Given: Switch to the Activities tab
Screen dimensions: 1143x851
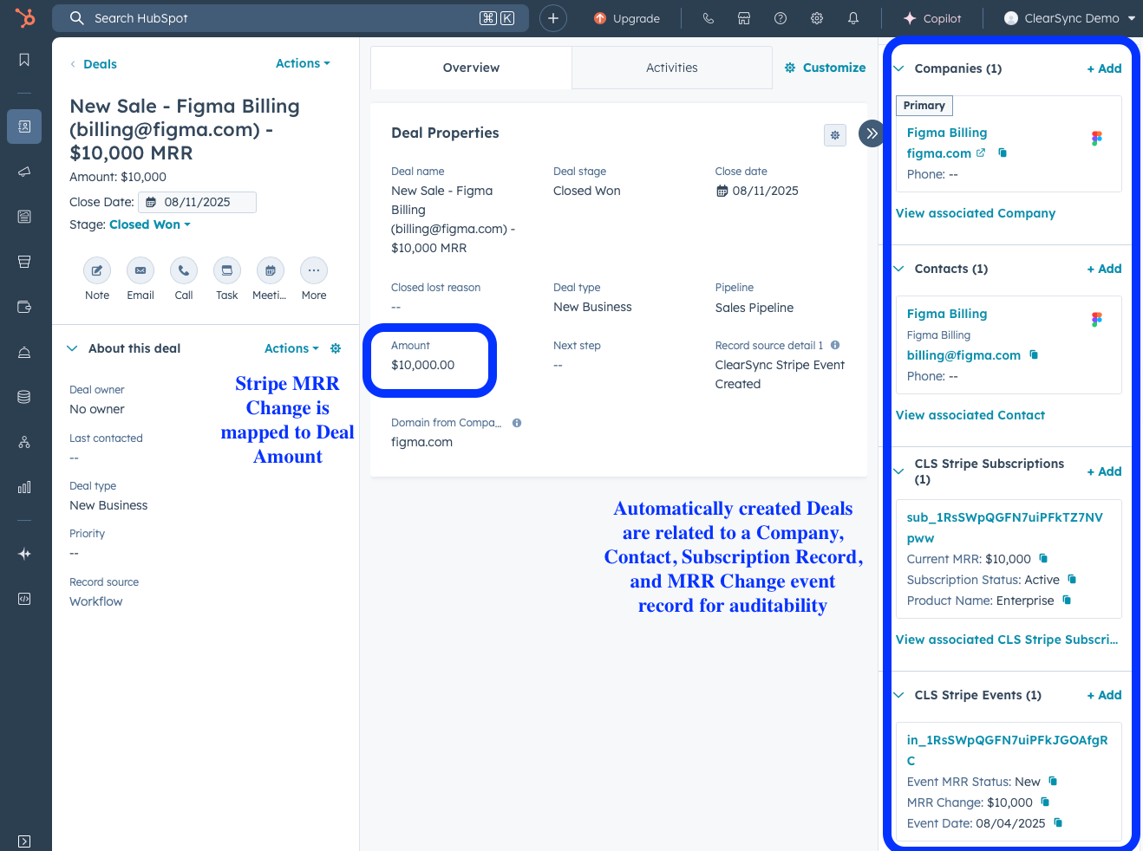Looking at the screenshot, I should click(672, 68).
